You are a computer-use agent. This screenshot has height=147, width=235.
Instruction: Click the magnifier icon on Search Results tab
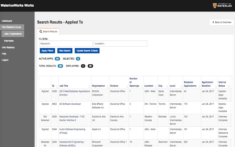pyautogui.click(x=41, y=32)
